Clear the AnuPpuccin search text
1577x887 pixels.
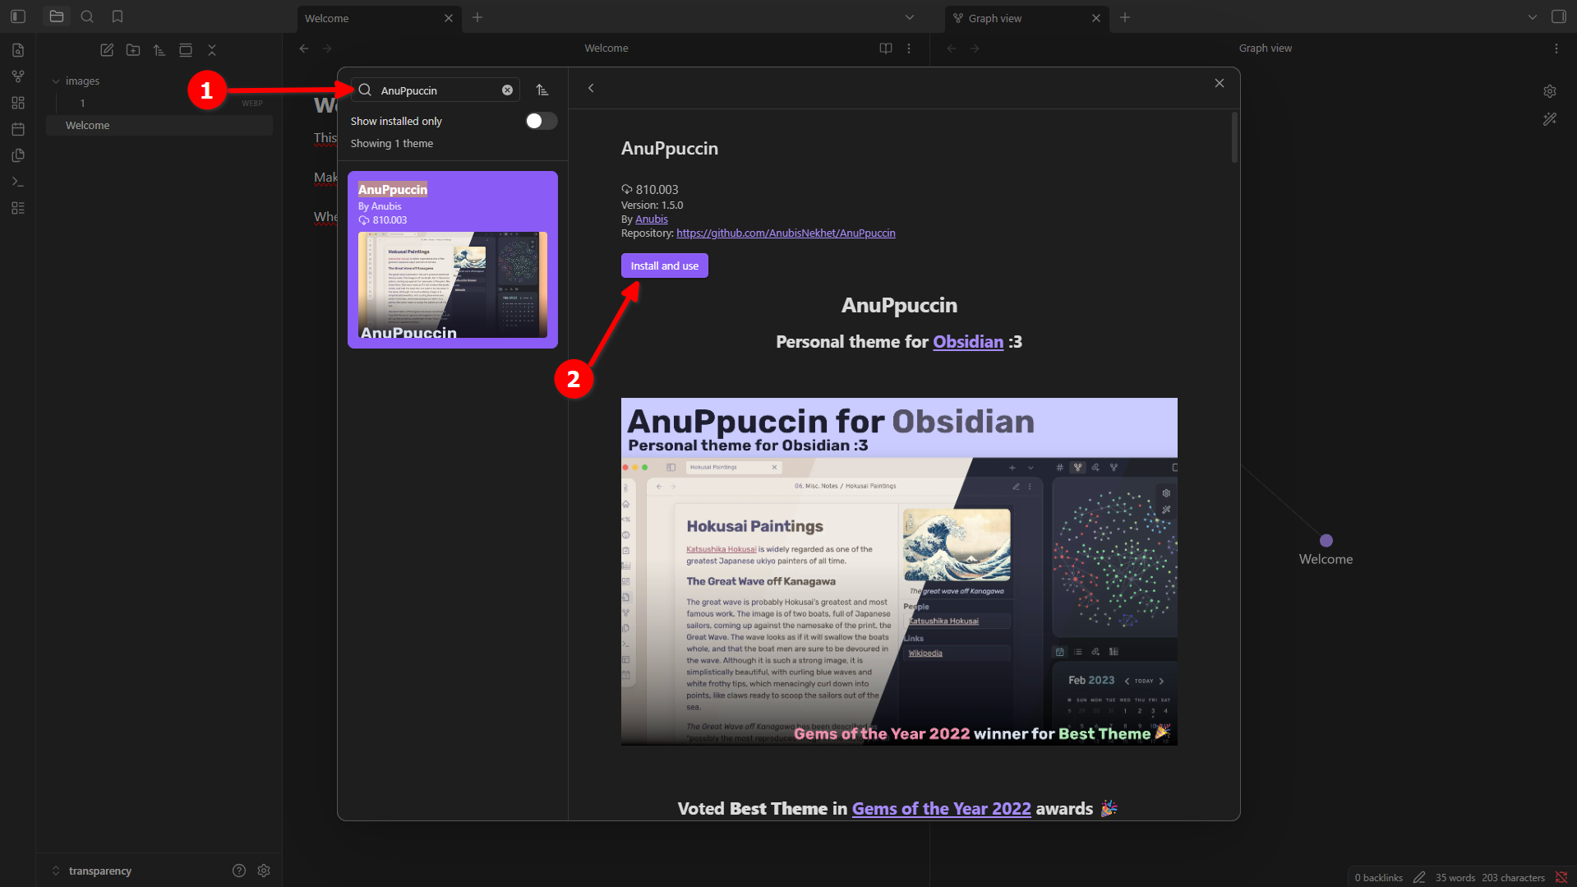[507, 90]
